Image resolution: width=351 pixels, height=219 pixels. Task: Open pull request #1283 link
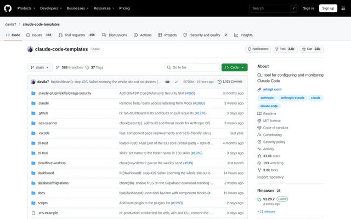pos(177,203)
